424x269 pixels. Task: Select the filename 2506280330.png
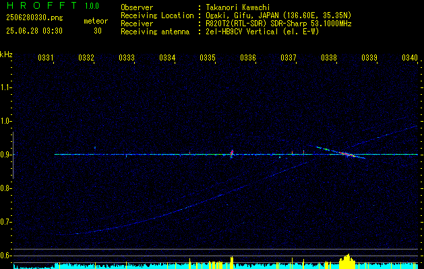click(x=34, y=18)
